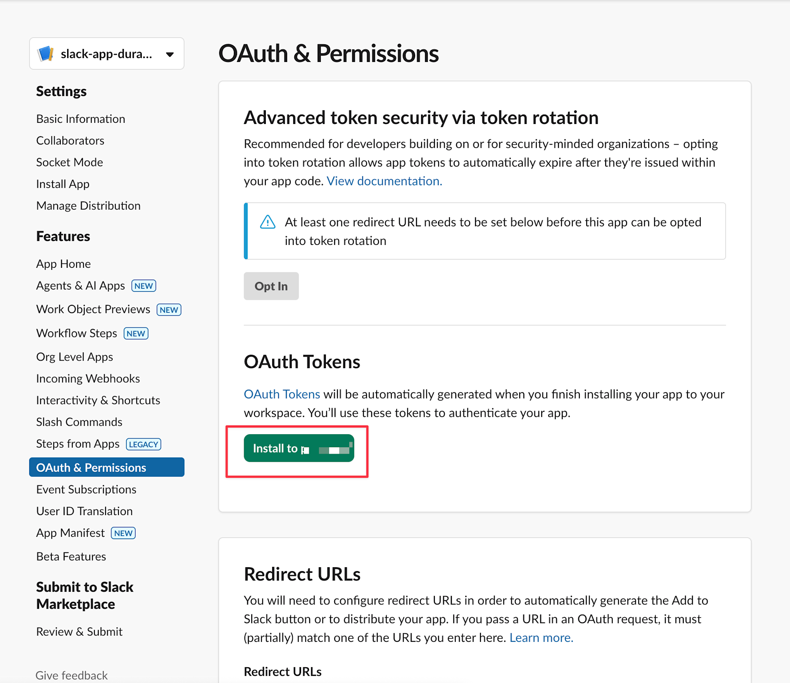The height and width of the screenshot is (683, 790).
Task: Click the NEW badge beside Workflow Steps
Action: click(136, 334)
